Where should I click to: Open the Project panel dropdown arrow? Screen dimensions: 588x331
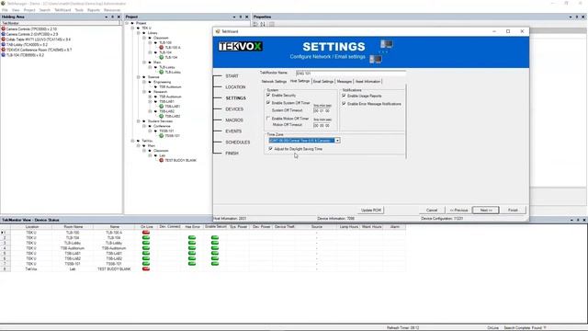tap(234, 17)
